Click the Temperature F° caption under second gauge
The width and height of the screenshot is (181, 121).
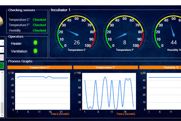[x=125, y=50]
